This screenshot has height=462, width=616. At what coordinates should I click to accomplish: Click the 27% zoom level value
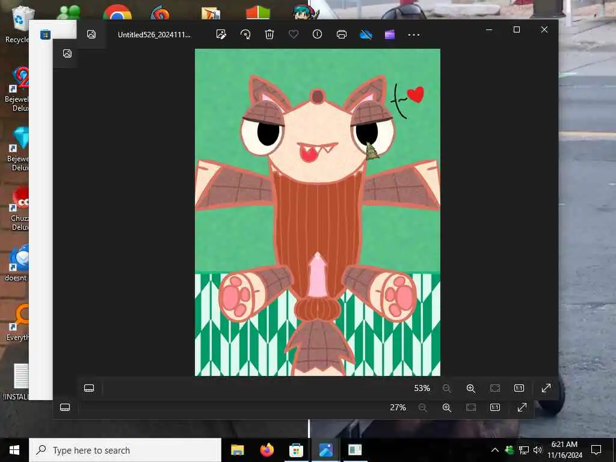click(x=398, y=407)
